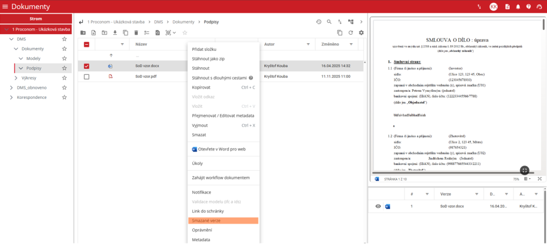
Task: Check the SoD vzor.pdf checkbox
Action: 87,77
